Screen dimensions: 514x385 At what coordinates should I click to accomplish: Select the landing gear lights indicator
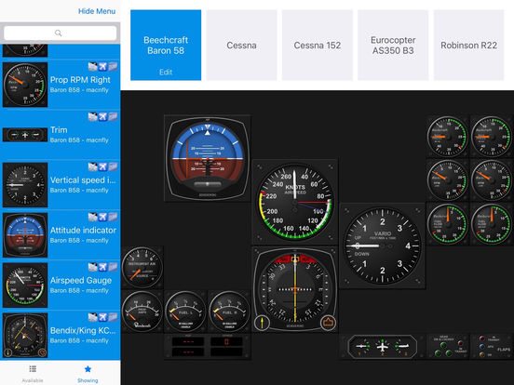[448, 346]
